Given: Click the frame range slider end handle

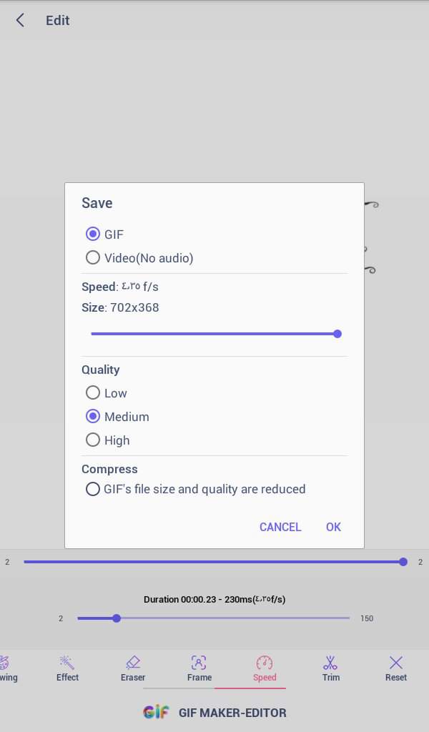Looking at the screenshot, I should point(403,562).
